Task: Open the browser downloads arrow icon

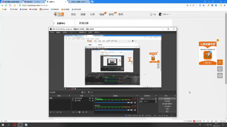Action: pyautogui.click(x=225, y=5)
